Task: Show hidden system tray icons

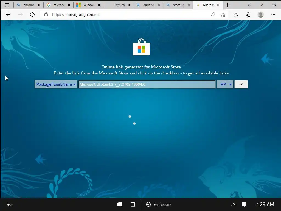Action: tap(233, 204)
